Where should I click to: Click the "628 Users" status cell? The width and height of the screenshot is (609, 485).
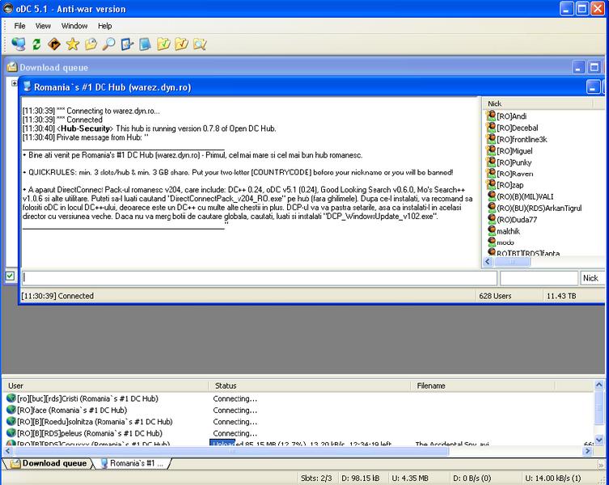coord(510,296)
